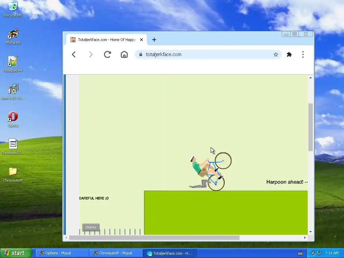Select the Notepad++ desktop shortcut
This screenshot has height=258, width=344.
13,64
